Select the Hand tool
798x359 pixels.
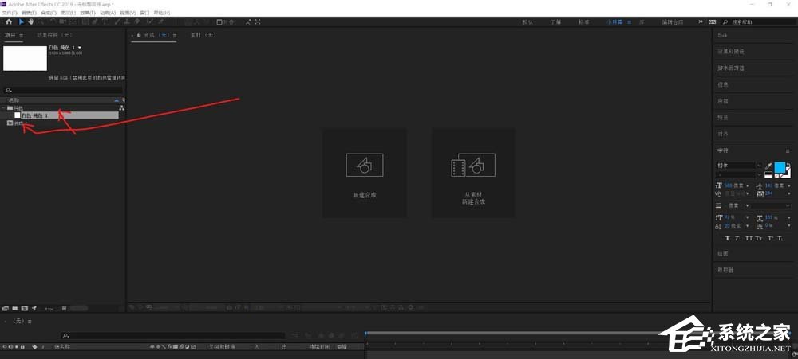point(31,21)
